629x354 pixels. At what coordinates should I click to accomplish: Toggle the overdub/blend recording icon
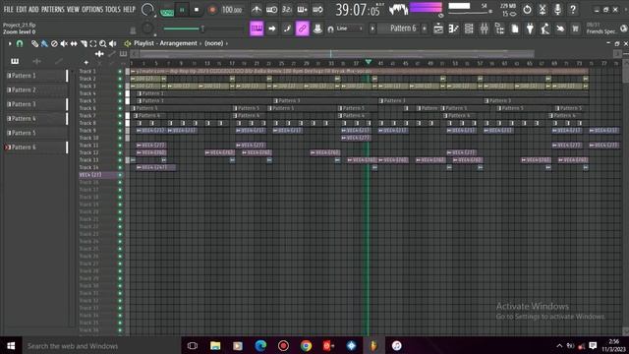pyautogui.click(x=302, y=9)
